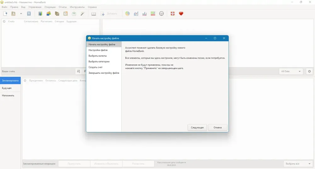This screenshot has width=315, height=169.
Task: Minimize the wizard dialog window
Action: 206,38
